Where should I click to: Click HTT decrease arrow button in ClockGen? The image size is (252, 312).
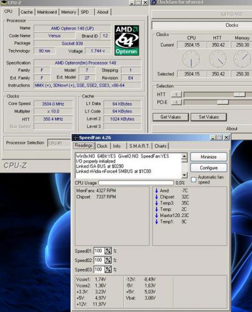tap(177, 94)
